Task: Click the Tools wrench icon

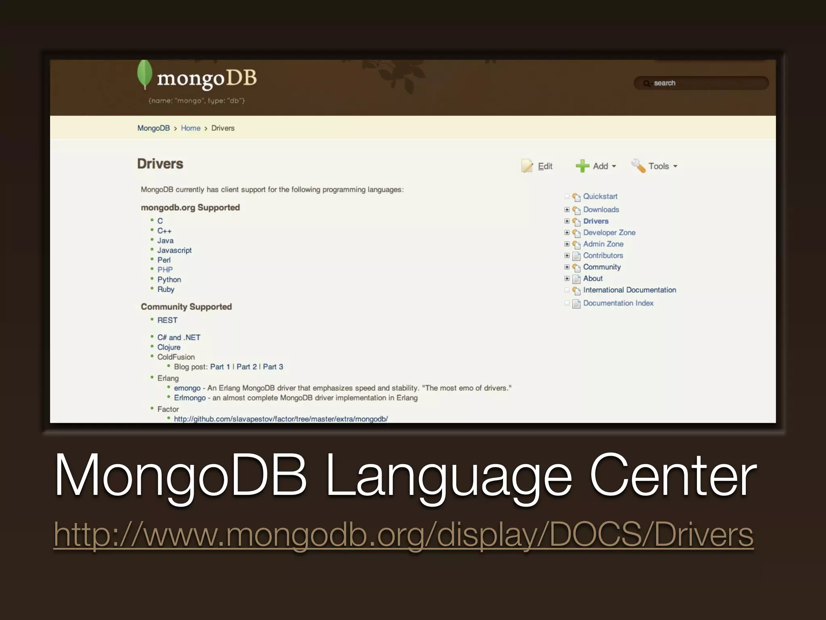Action: (x=638, y=166)
